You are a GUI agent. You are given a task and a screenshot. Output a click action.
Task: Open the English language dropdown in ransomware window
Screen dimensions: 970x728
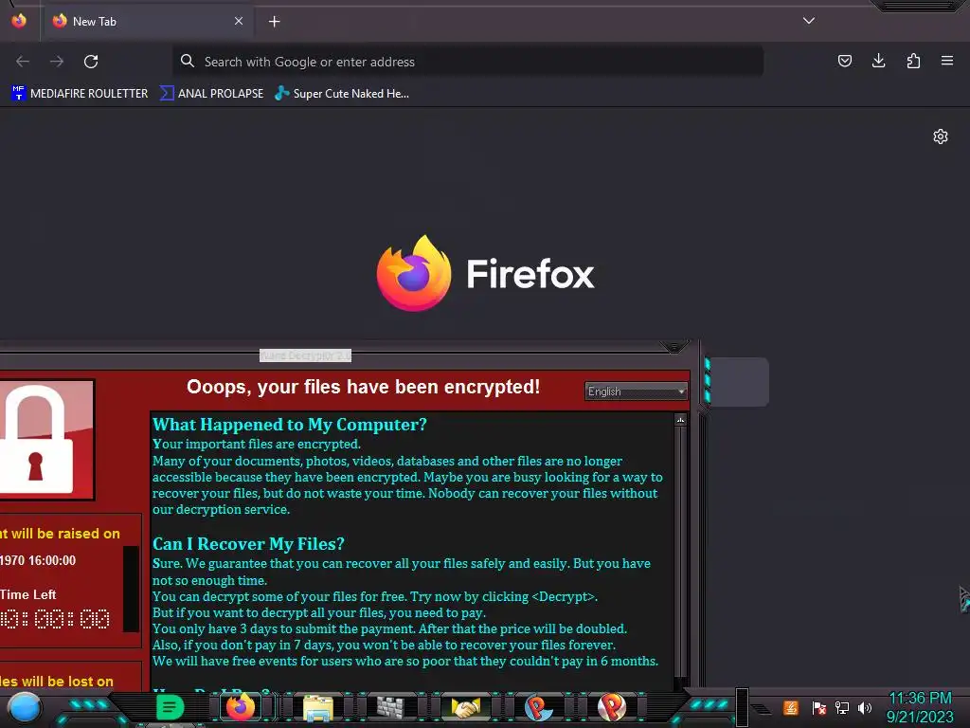click(636, 391)
